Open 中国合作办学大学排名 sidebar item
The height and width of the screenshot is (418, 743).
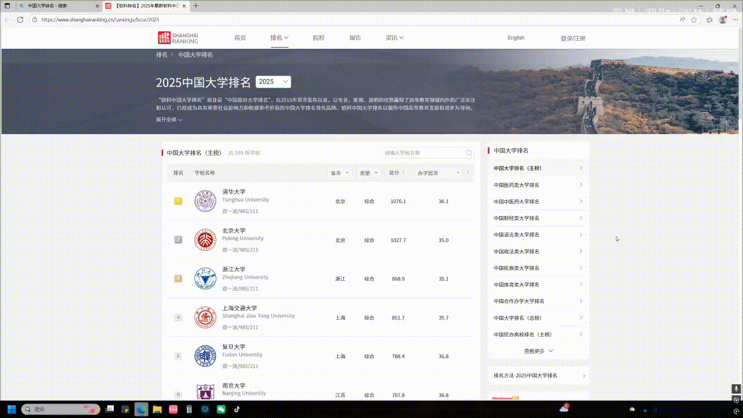[x=538, y=301]
